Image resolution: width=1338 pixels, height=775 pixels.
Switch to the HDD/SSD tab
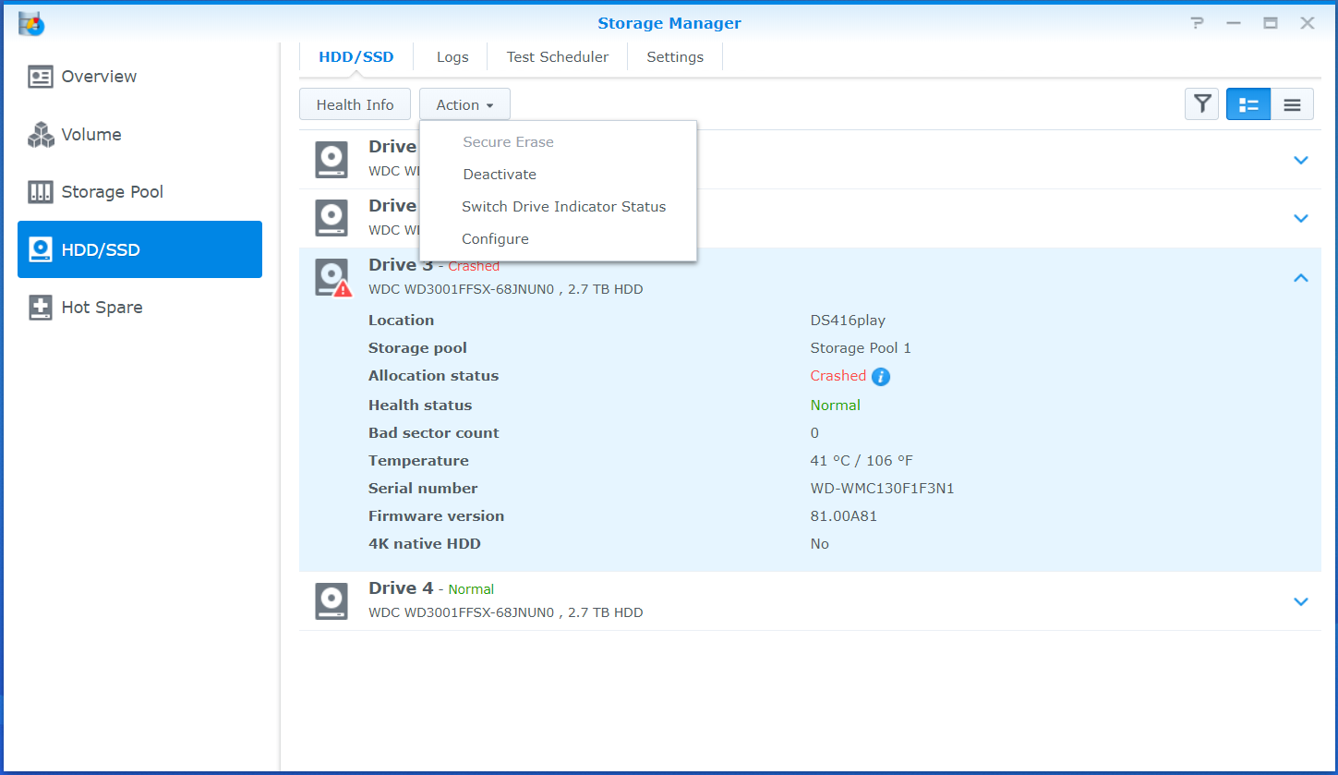356,57
